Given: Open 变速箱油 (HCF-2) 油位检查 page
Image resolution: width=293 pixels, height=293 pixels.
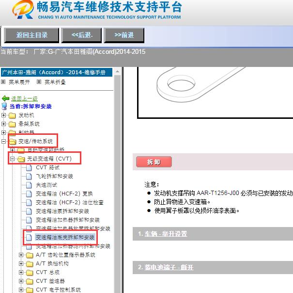Looking at the screenshot, I should tap(70, 202).
